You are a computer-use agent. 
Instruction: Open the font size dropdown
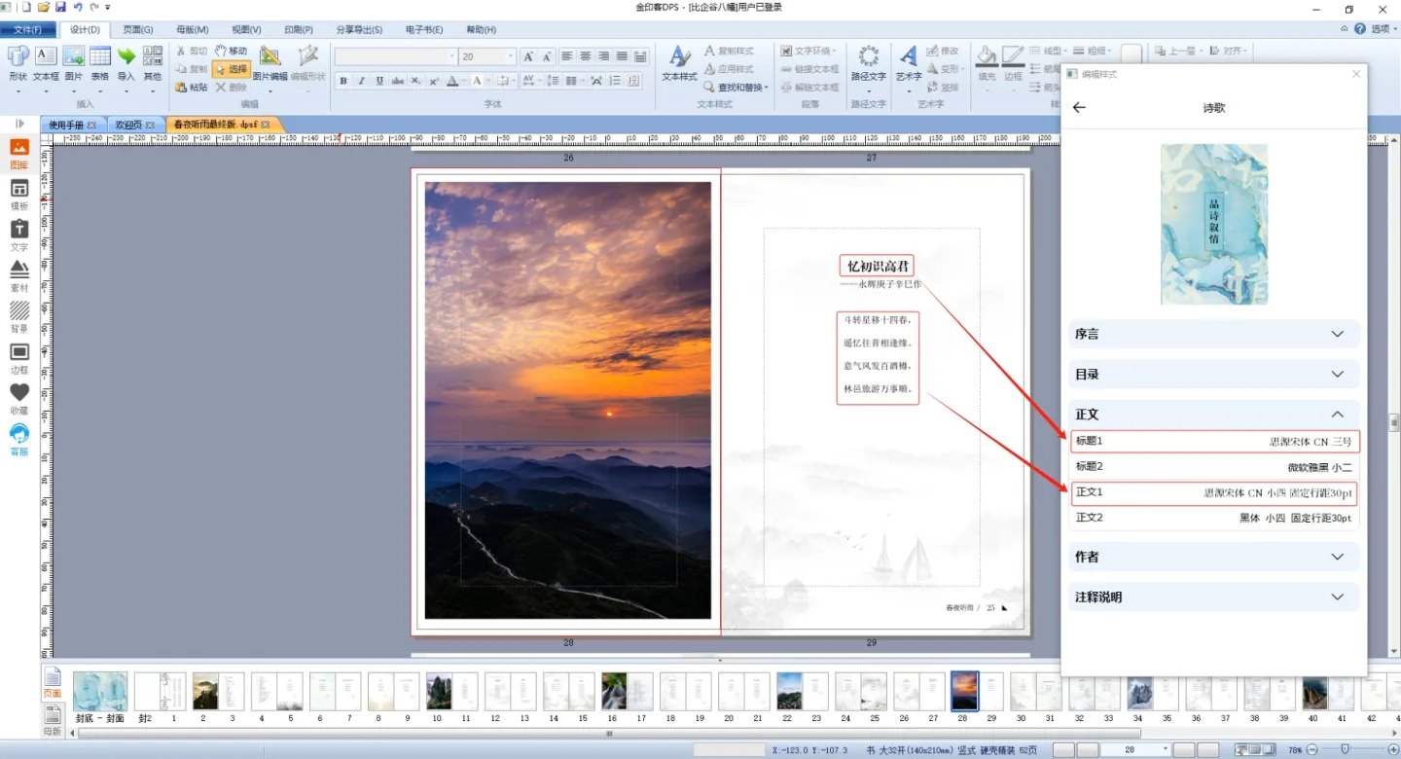511,57
